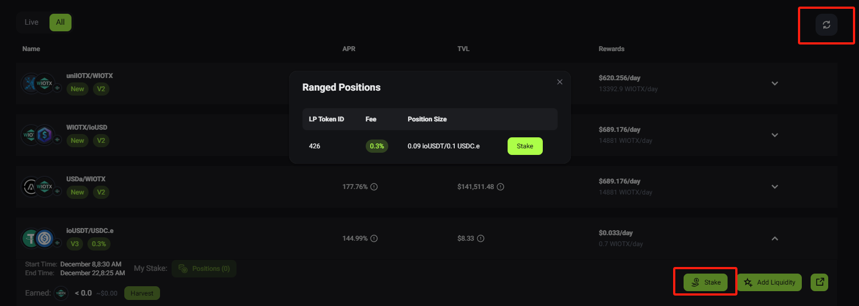Click the info icon beside 144.99% APR
The height and width of the screenshot is (306, 859).
coord(374,238)
